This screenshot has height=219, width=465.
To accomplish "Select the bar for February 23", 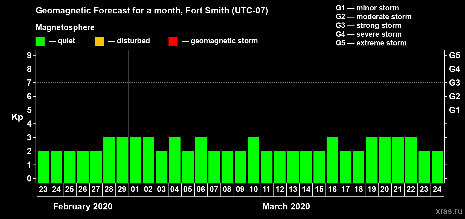I will (x=43, y=167).
